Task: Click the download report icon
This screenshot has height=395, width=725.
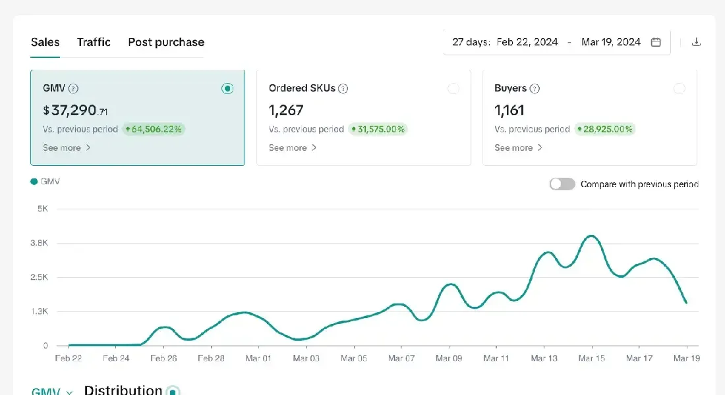Action: point(696,42)
